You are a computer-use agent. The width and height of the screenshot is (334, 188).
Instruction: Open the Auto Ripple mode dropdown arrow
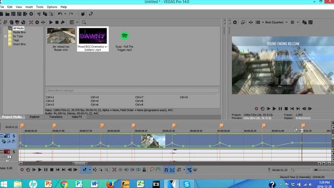click(x=184, y=170)
